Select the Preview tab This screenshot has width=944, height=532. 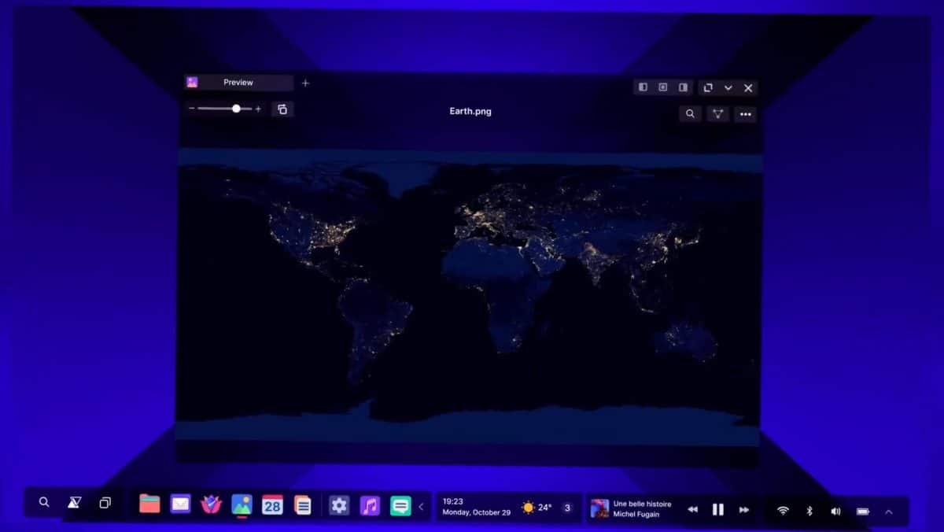click(x=238, y=82)
